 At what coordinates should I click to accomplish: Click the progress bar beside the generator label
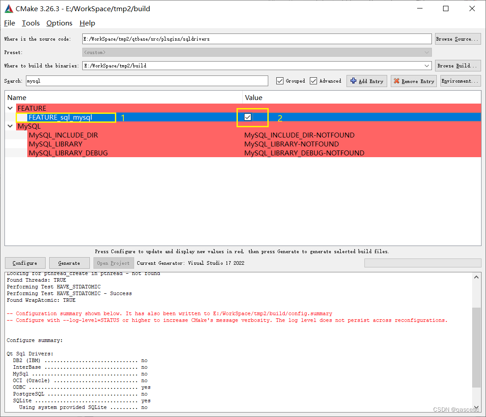[423, 263]
